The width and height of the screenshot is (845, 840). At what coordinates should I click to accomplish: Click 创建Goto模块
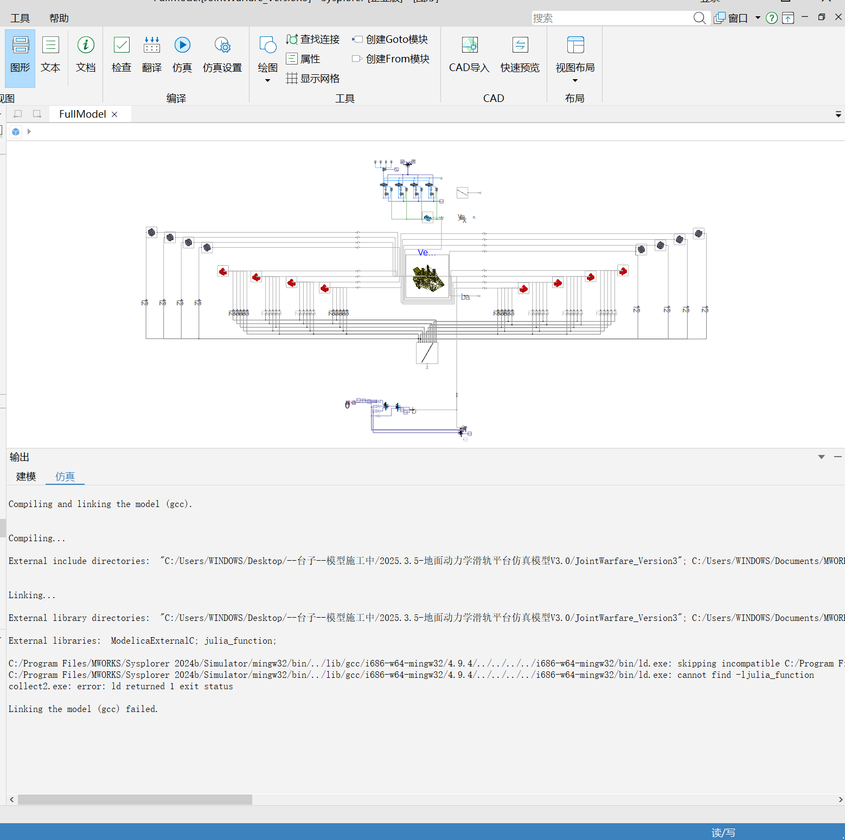[x=391, y=40]
